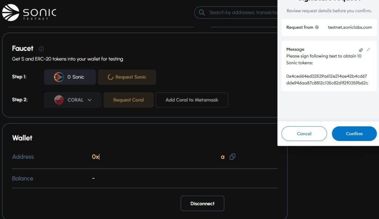Viewport: 379px width, 219px height.
Task: Click the wallet address value starting 0x
Action: pos(158,157)
